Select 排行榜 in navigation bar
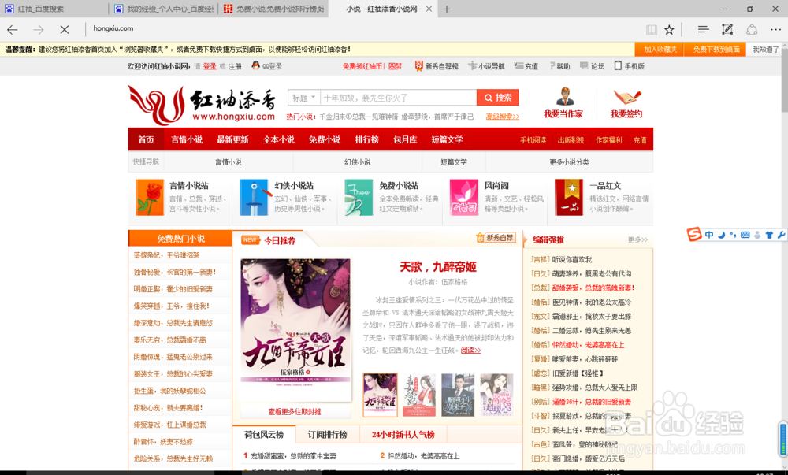 (367, 139)
